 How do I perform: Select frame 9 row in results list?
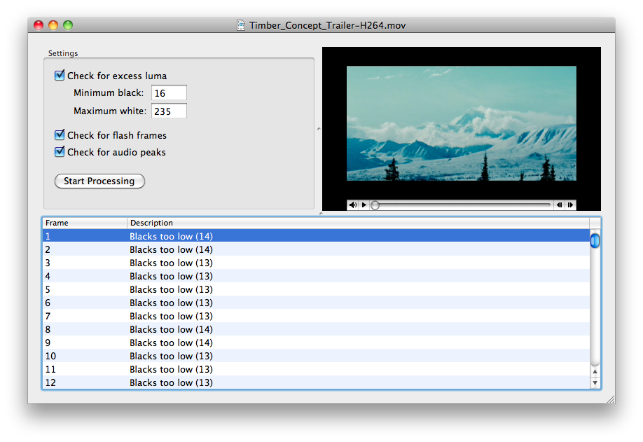[316, 343]
